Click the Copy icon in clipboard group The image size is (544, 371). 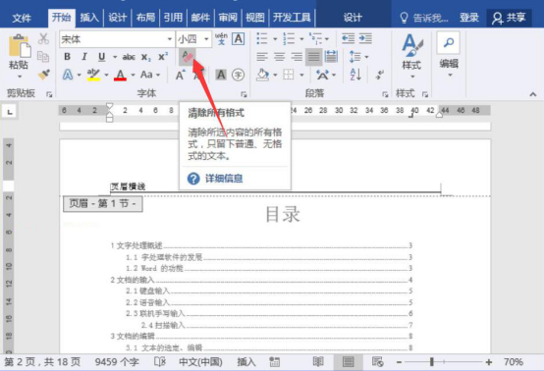pos(43,56)
